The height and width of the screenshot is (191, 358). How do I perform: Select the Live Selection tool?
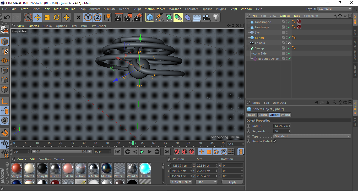tap(28, 18)
